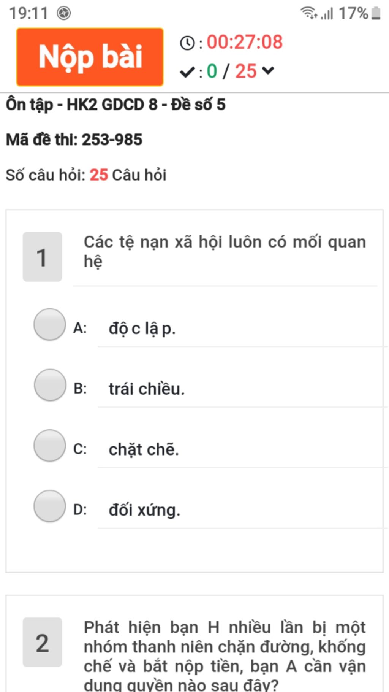Click the question number 1 badge

pos(42,257)
